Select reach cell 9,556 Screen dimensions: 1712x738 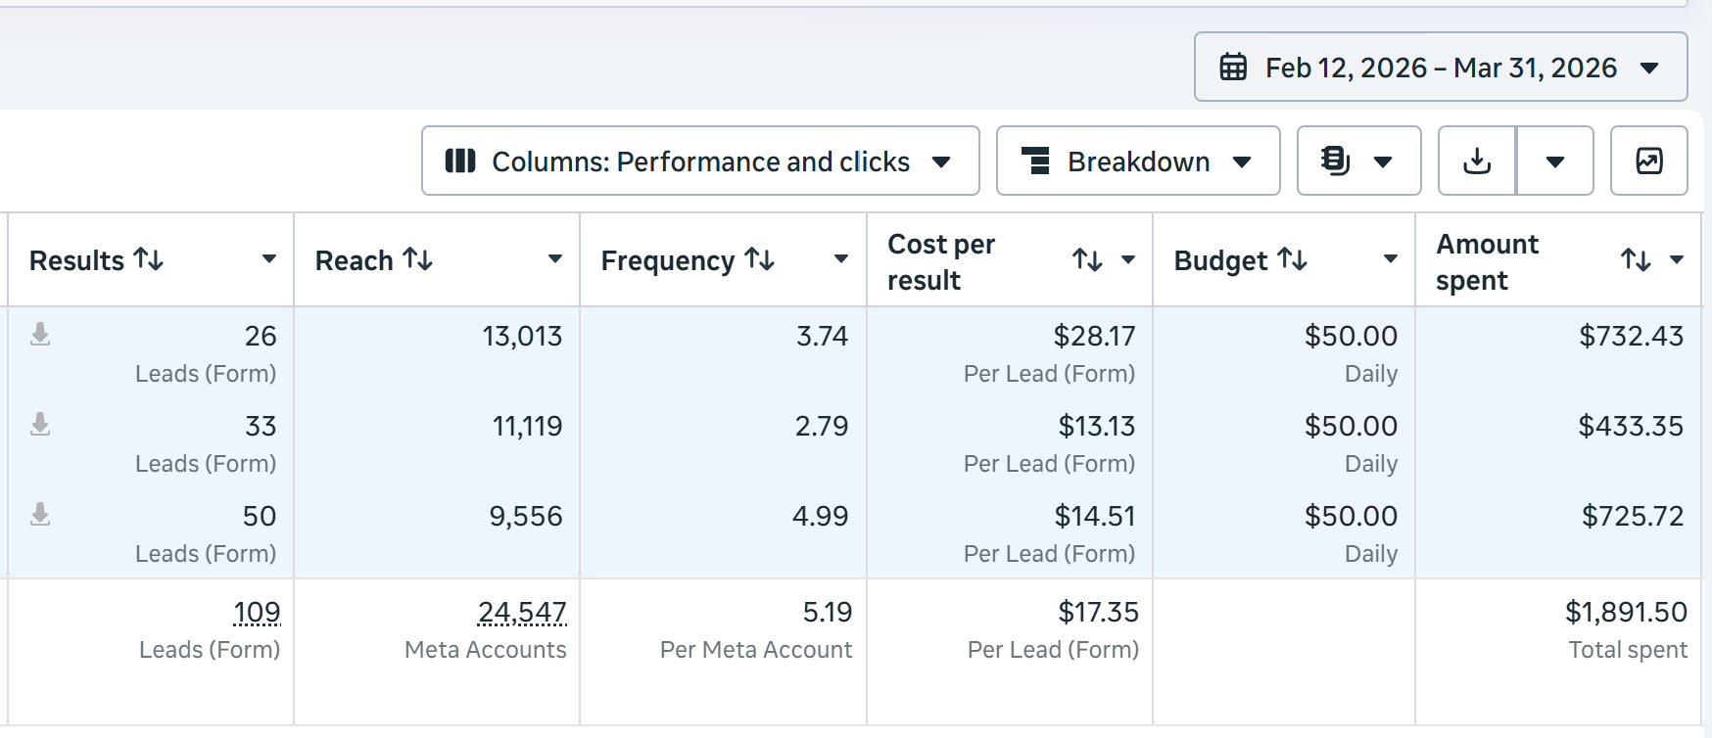526,516
